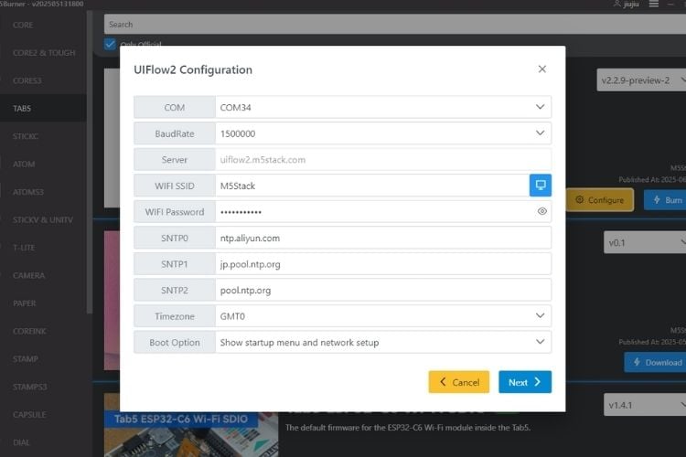Open the v0.1 version dropdown
The height and width of the screenshot is (457, 686).
click(x=645, y=243)
